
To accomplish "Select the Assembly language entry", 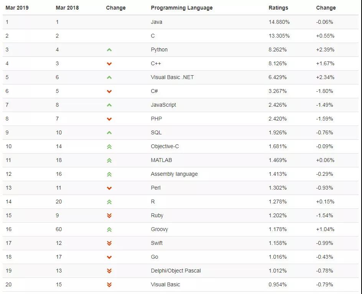I will 174,174.
